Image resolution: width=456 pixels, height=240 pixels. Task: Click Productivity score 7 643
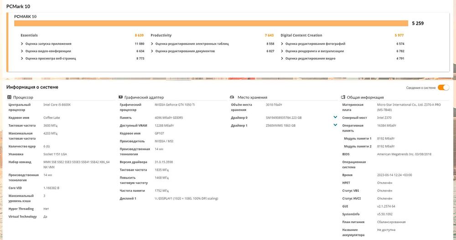click(x=269, y=35)
